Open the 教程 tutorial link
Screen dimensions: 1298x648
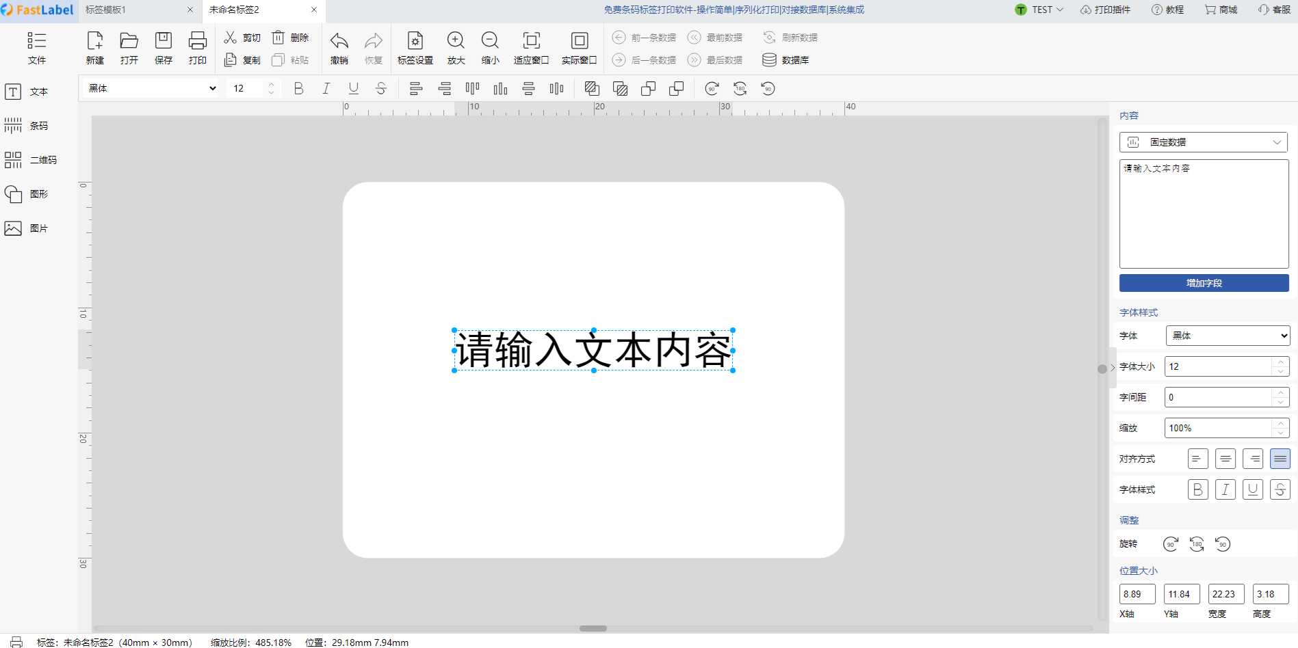coord(1167,10)
